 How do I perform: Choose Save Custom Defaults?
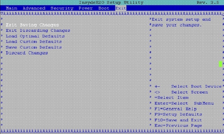coord(34,47)
